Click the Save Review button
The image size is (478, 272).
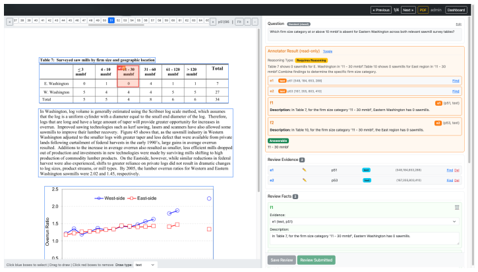pyautogui.click(x=282, y=260)
